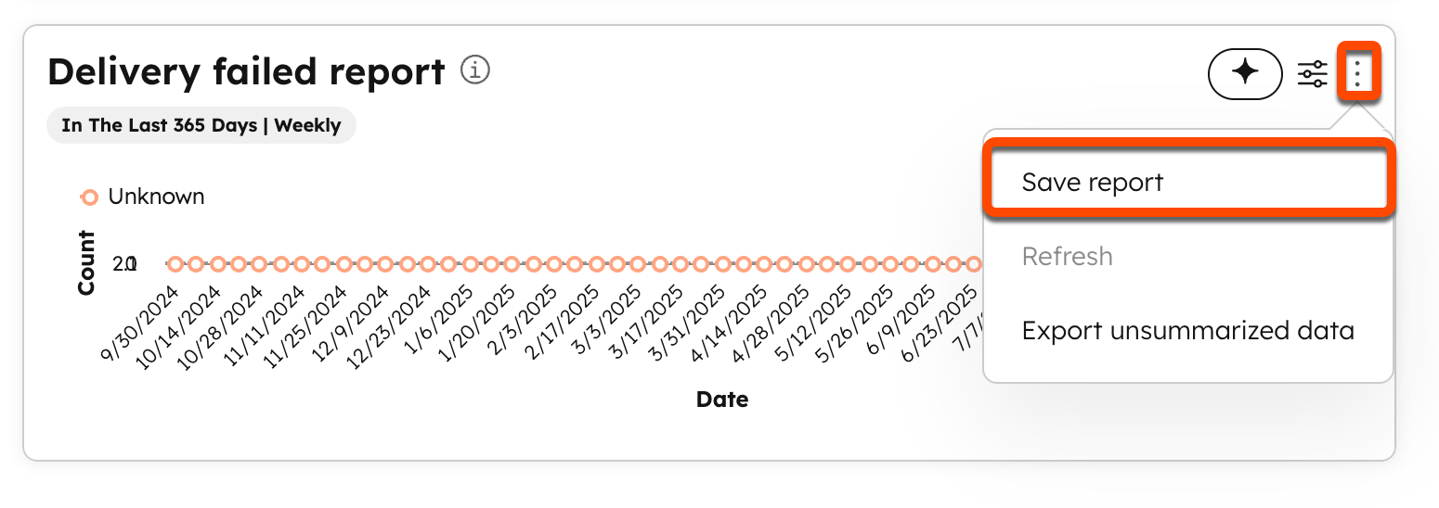This screenshot has width=1439, height=508.
Task: Click the 4/28/2025 date axis label
Action: click(x=769, y=324)
